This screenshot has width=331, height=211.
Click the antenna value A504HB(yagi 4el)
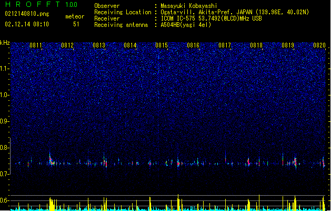coord(186,25)
